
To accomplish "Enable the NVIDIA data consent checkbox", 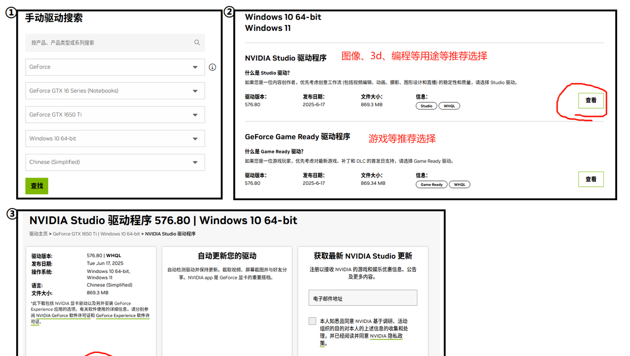I will point(312,321).
